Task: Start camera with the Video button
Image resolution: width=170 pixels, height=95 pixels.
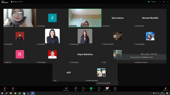Action: (x=13, y=89)
